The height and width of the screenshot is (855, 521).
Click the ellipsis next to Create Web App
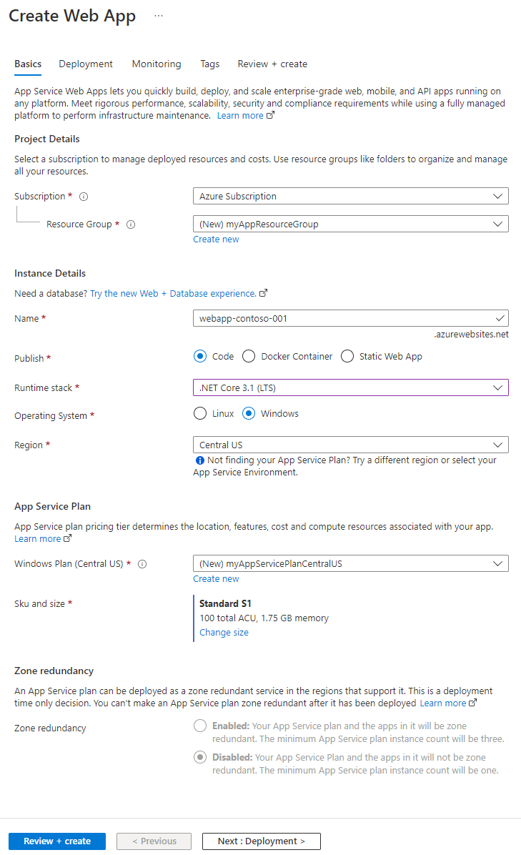tap(158, 14)
